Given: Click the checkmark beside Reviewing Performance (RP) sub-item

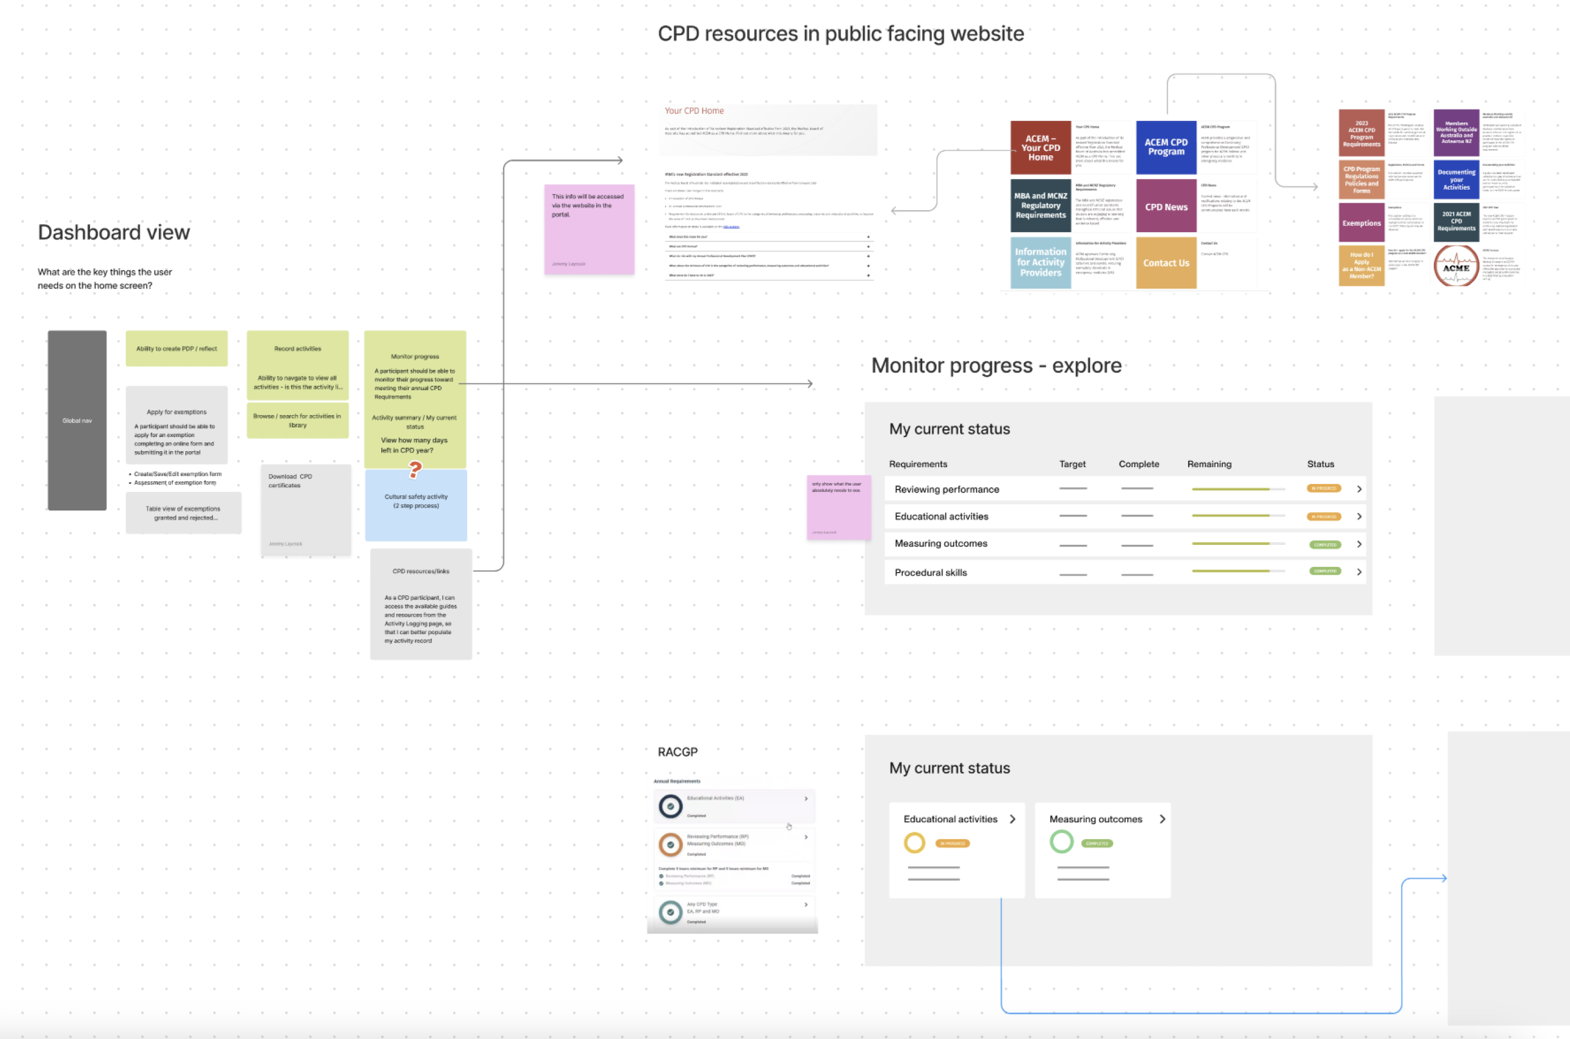Looking at the screenshot, I should [661, 876].
